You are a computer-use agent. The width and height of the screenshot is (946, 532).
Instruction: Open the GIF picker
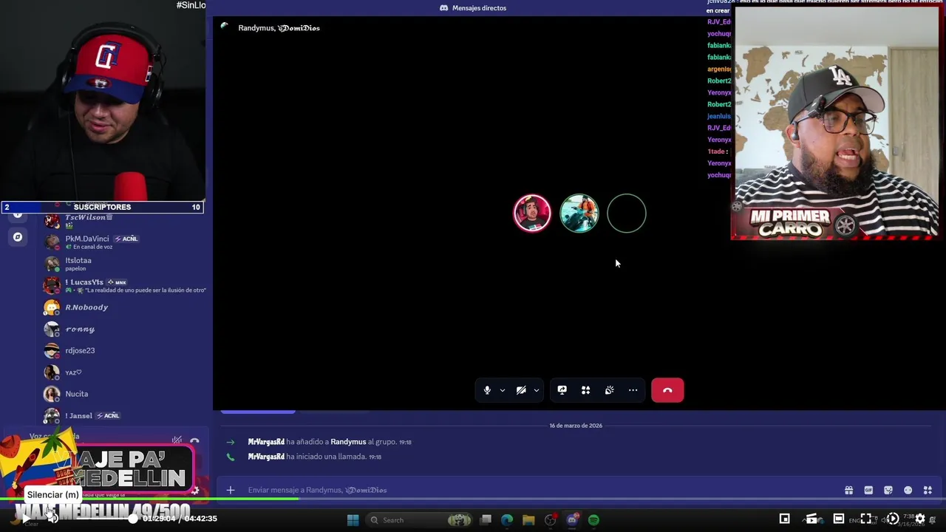click(868, 490)
